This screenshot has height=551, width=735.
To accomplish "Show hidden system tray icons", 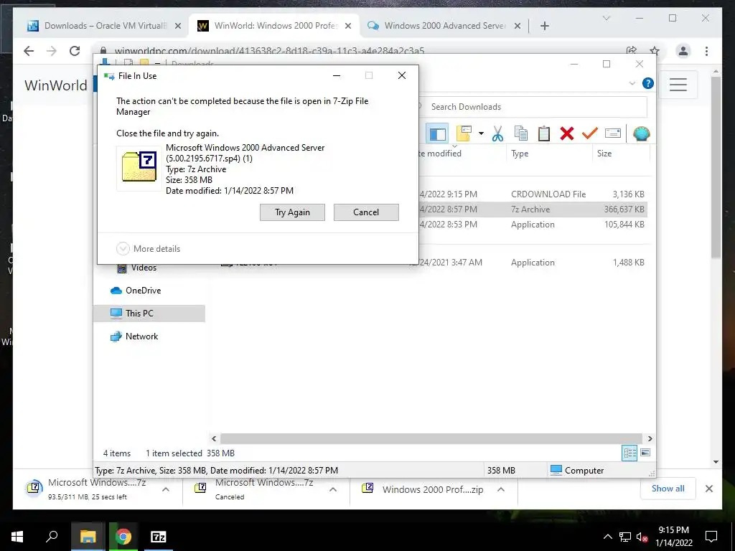I will tap(607, 537).
